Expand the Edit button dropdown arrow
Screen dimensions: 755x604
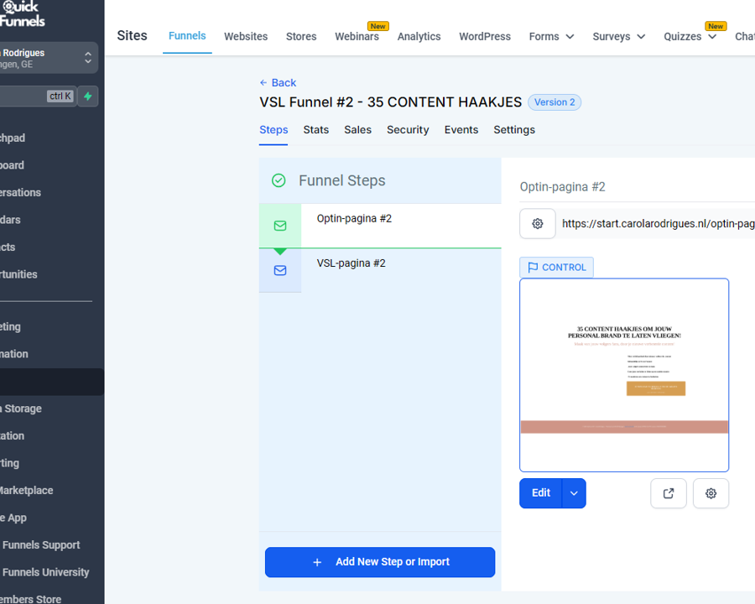574,493
